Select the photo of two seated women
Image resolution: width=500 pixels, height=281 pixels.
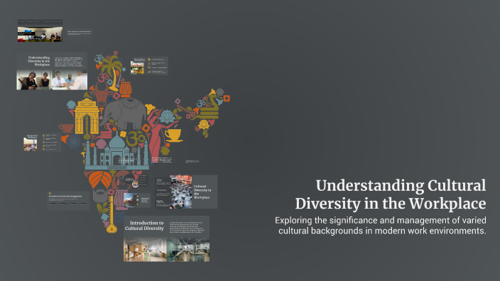click(34, 79)
